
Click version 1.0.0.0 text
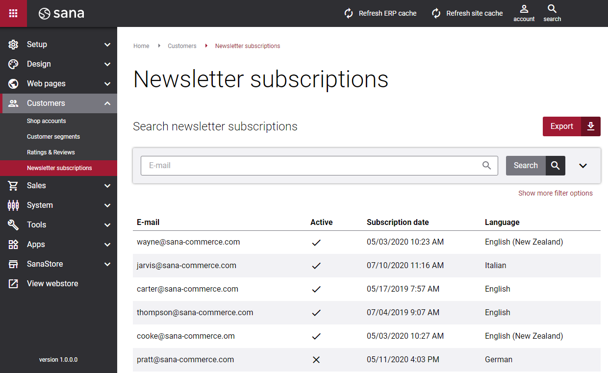click(x=58, y=360)
